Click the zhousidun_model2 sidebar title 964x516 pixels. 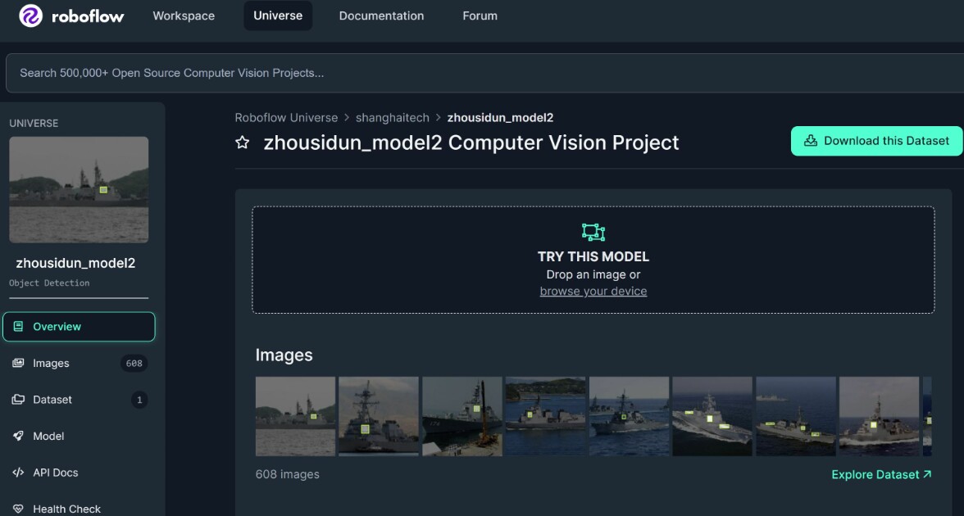(x=75, y=263)
